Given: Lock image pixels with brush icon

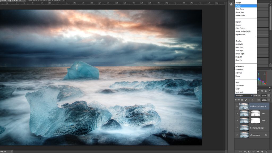Looking at the screenshot, I should tap(245, 100).
